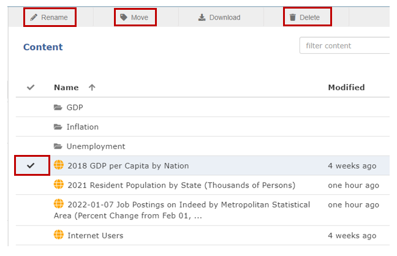This screenshot has width=397, height=256.
Task: Click the filter content input field
Action: click(344, 45)
